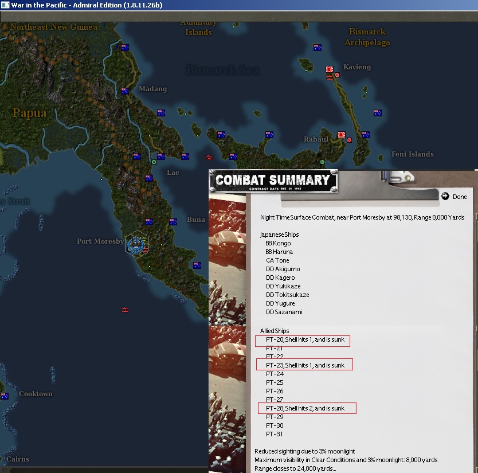Select DD Akigumo in Japanese Ships list
This screenshot has height=473, width=478.
coord(283,269)
